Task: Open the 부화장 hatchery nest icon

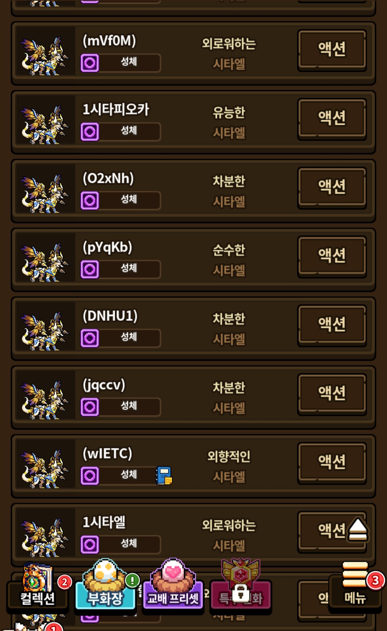Action: coord(105,585)
